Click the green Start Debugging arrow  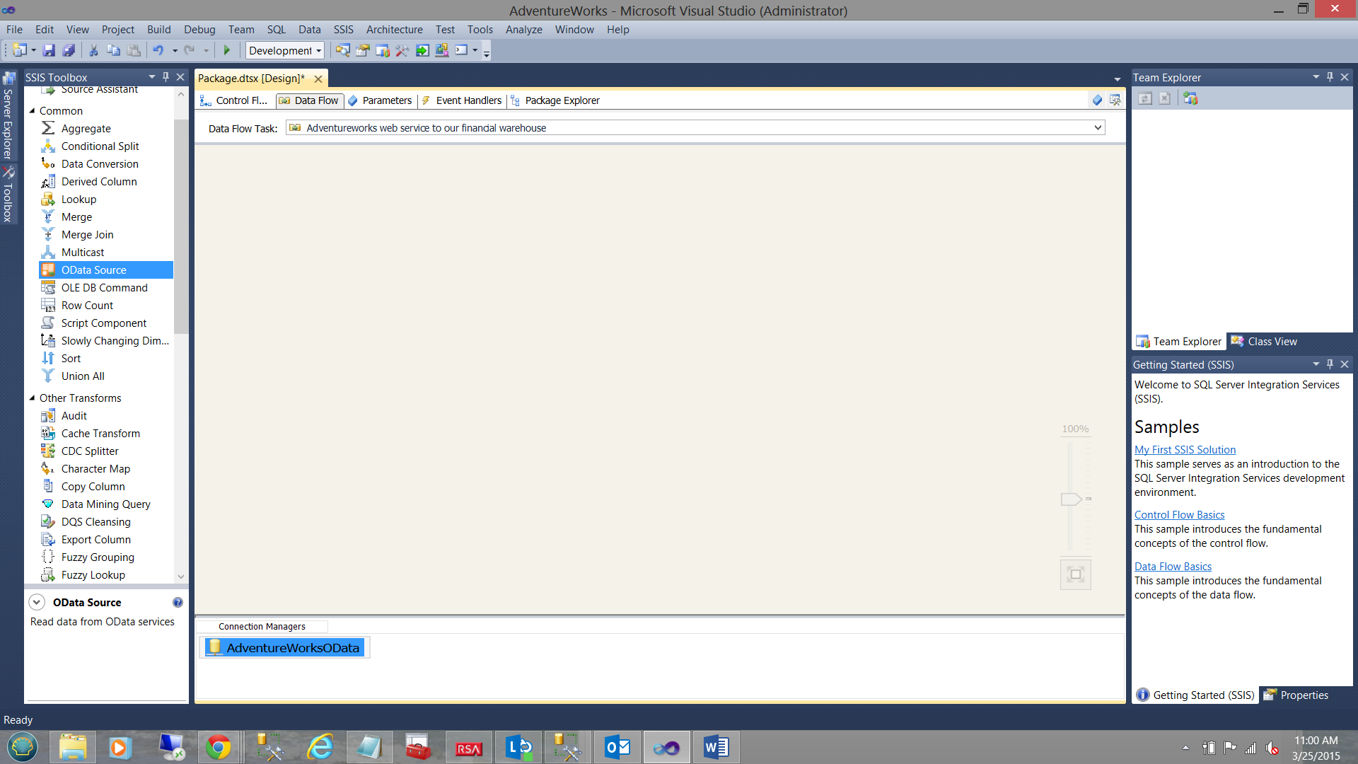227,50
